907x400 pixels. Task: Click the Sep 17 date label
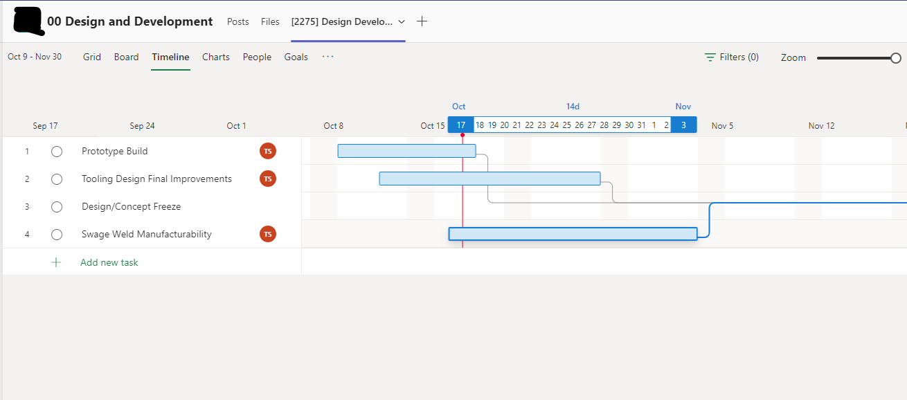(46, 126)
